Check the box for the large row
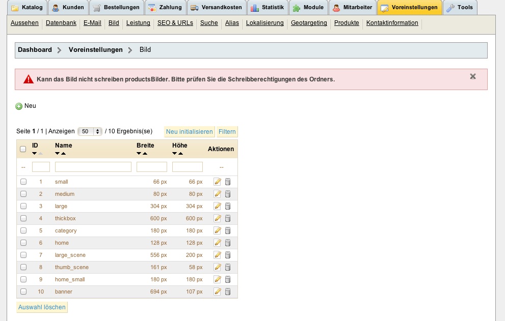Screen dimensions: 505x321 pos(23,206)
